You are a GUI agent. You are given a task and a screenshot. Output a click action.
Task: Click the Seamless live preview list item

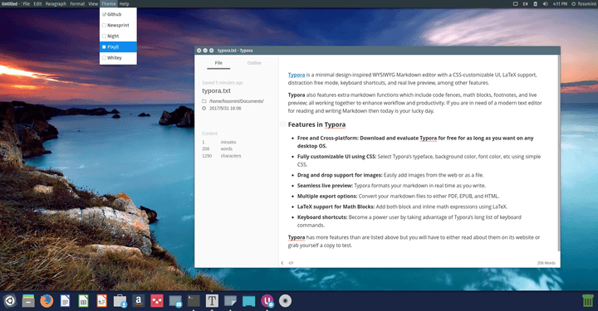pyautogui.click(x=392, y=186)
